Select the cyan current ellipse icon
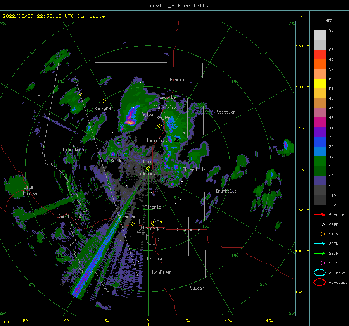Image resolution: width=349 pixels, height=326 pixels. pyautogui.click(x=320, y=273)
